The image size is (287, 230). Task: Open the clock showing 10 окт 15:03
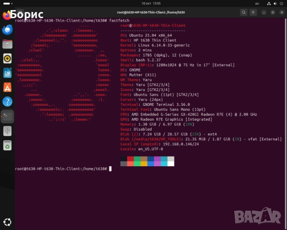(x=143, y=3)
